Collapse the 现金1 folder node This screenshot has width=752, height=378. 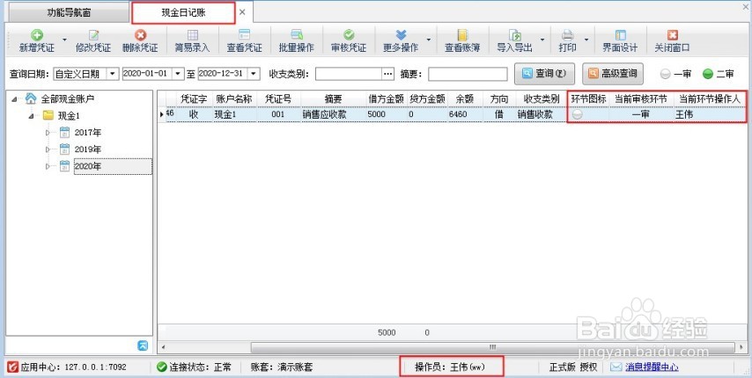[31, 116]
